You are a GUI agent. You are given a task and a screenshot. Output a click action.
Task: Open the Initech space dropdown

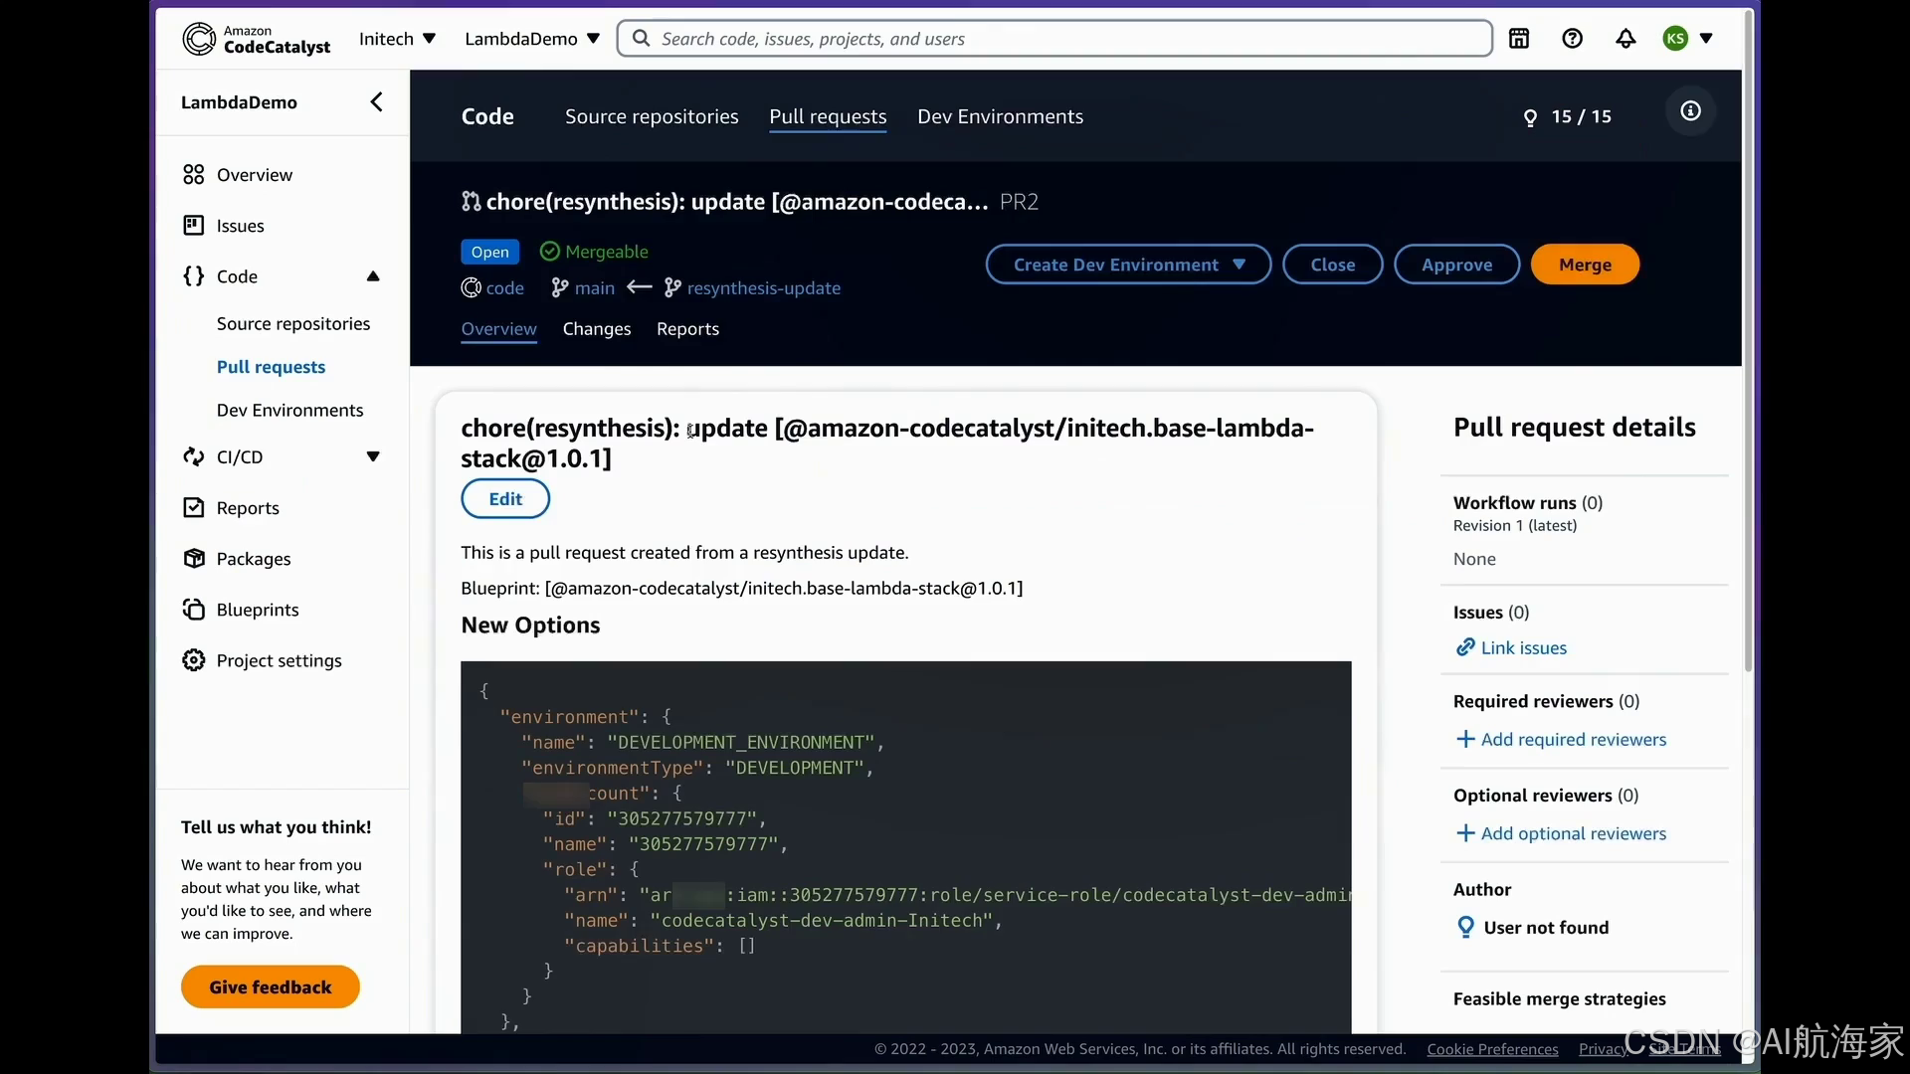pyautogui.click(x=397, y=39)
